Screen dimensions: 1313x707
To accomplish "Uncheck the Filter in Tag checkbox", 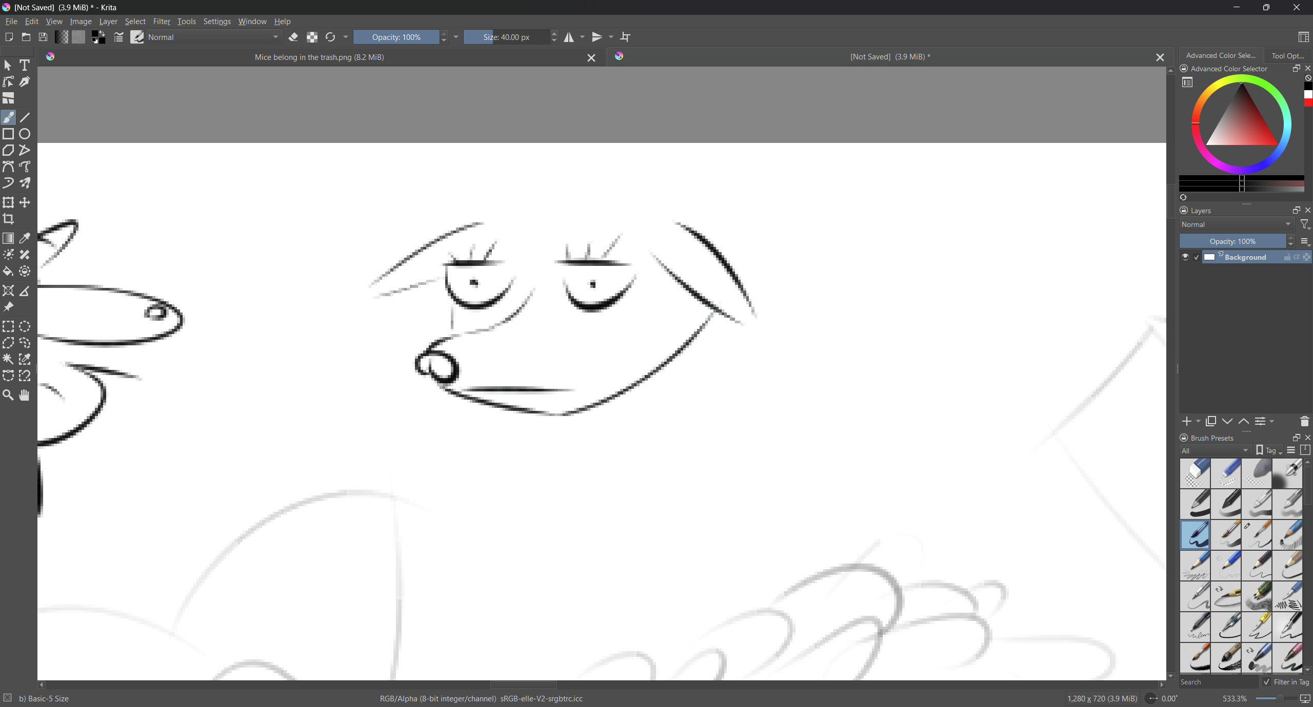I will [x=1267, y=682].
